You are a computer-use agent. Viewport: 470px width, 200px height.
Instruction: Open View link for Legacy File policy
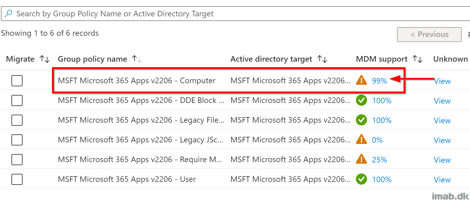pyautogui.click(x=442, y=120)
